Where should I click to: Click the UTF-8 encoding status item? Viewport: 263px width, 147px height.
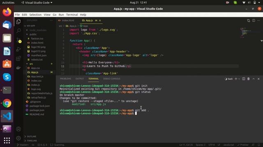coord(212,145)
